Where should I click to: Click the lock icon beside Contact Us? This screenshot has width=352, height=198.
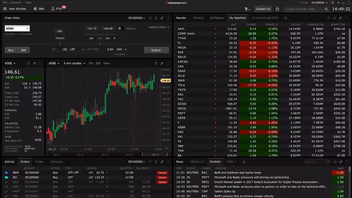(277, 9)
